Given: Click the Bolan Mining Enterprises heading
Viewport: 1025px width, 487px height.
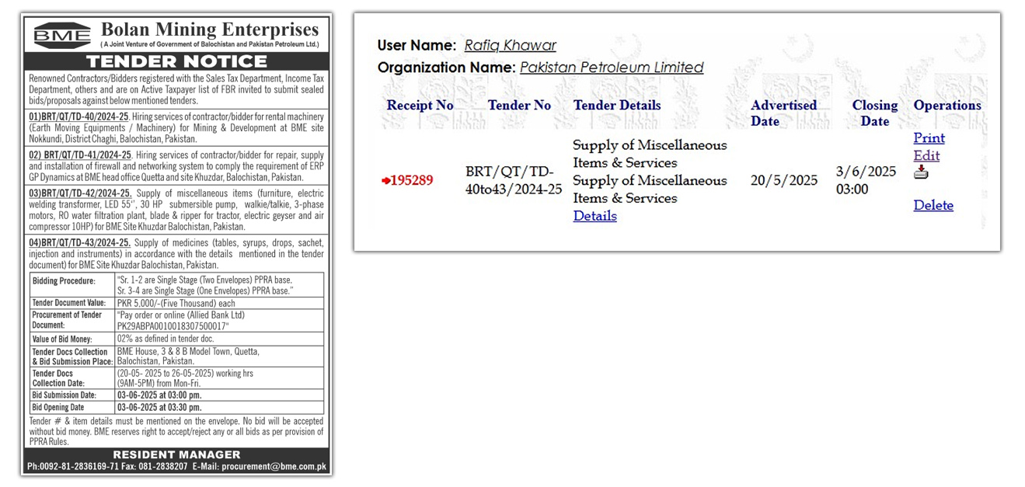Looking at the screenshot, I should [x=210, y=30].
